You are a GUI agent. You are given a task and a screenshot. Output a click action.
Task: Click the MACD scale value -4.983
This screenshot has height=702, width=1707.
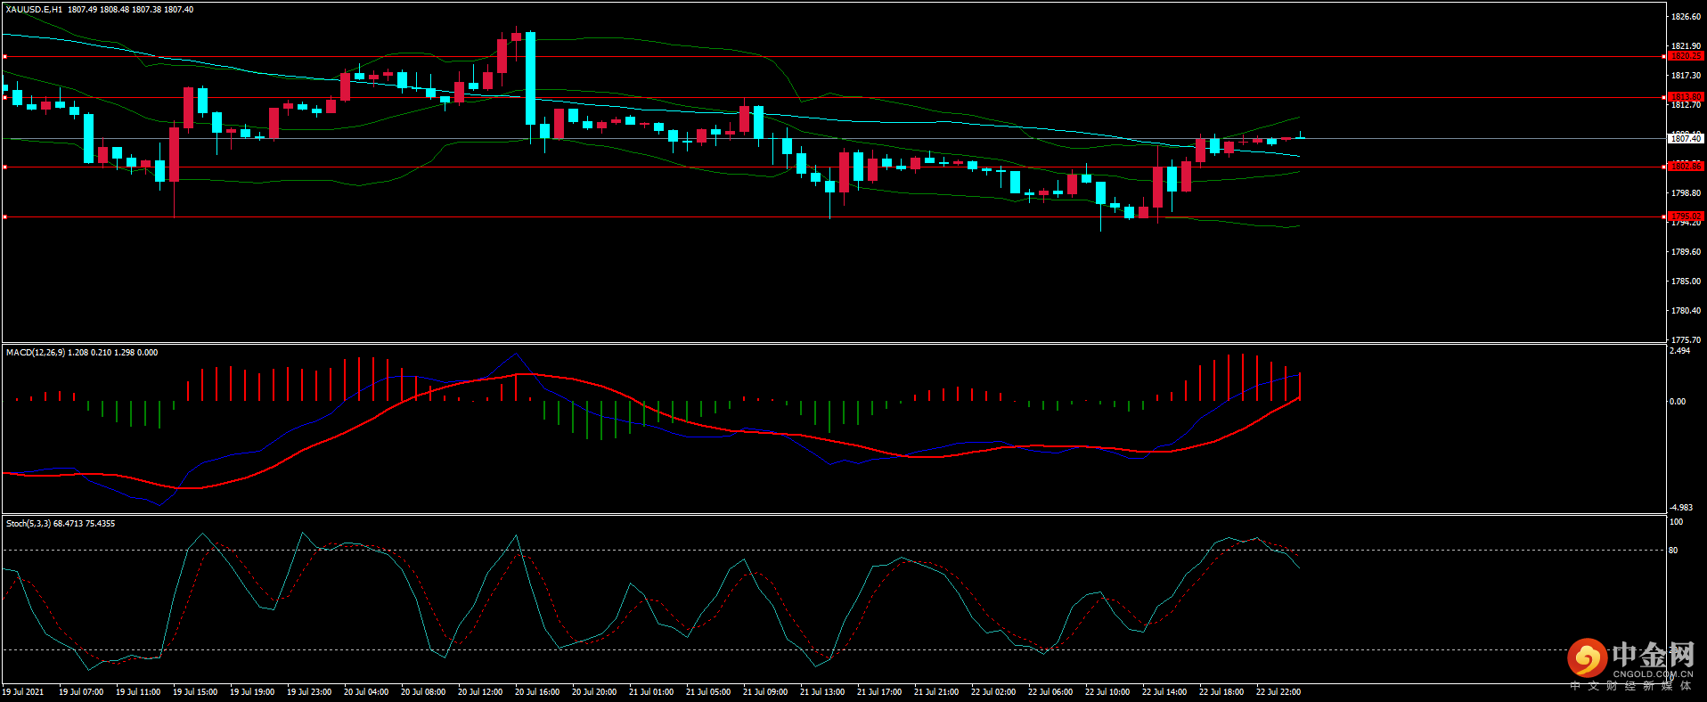[1680, 508]
